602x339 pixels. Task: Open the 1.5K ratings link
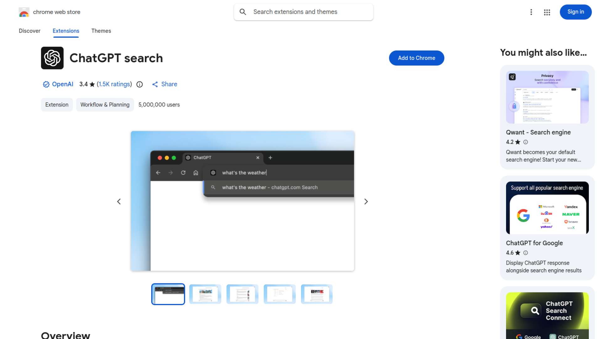click(114, 84)
